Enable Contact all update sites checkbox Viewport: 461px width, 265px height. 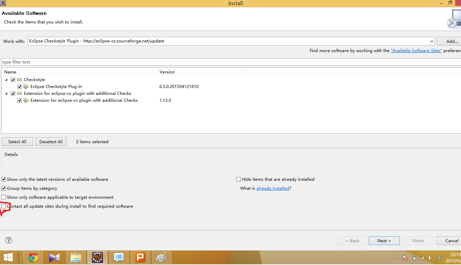4,206
